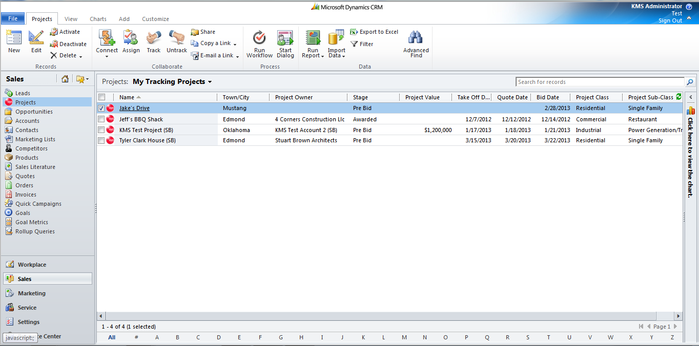Deactivate the selected record
Image resolution: width=699 pixels, height=346 pixels.
(68, 44)
